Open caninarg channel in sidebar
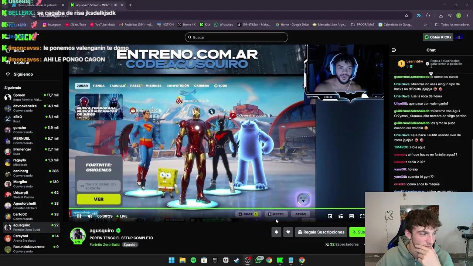 tap(31, 173)
